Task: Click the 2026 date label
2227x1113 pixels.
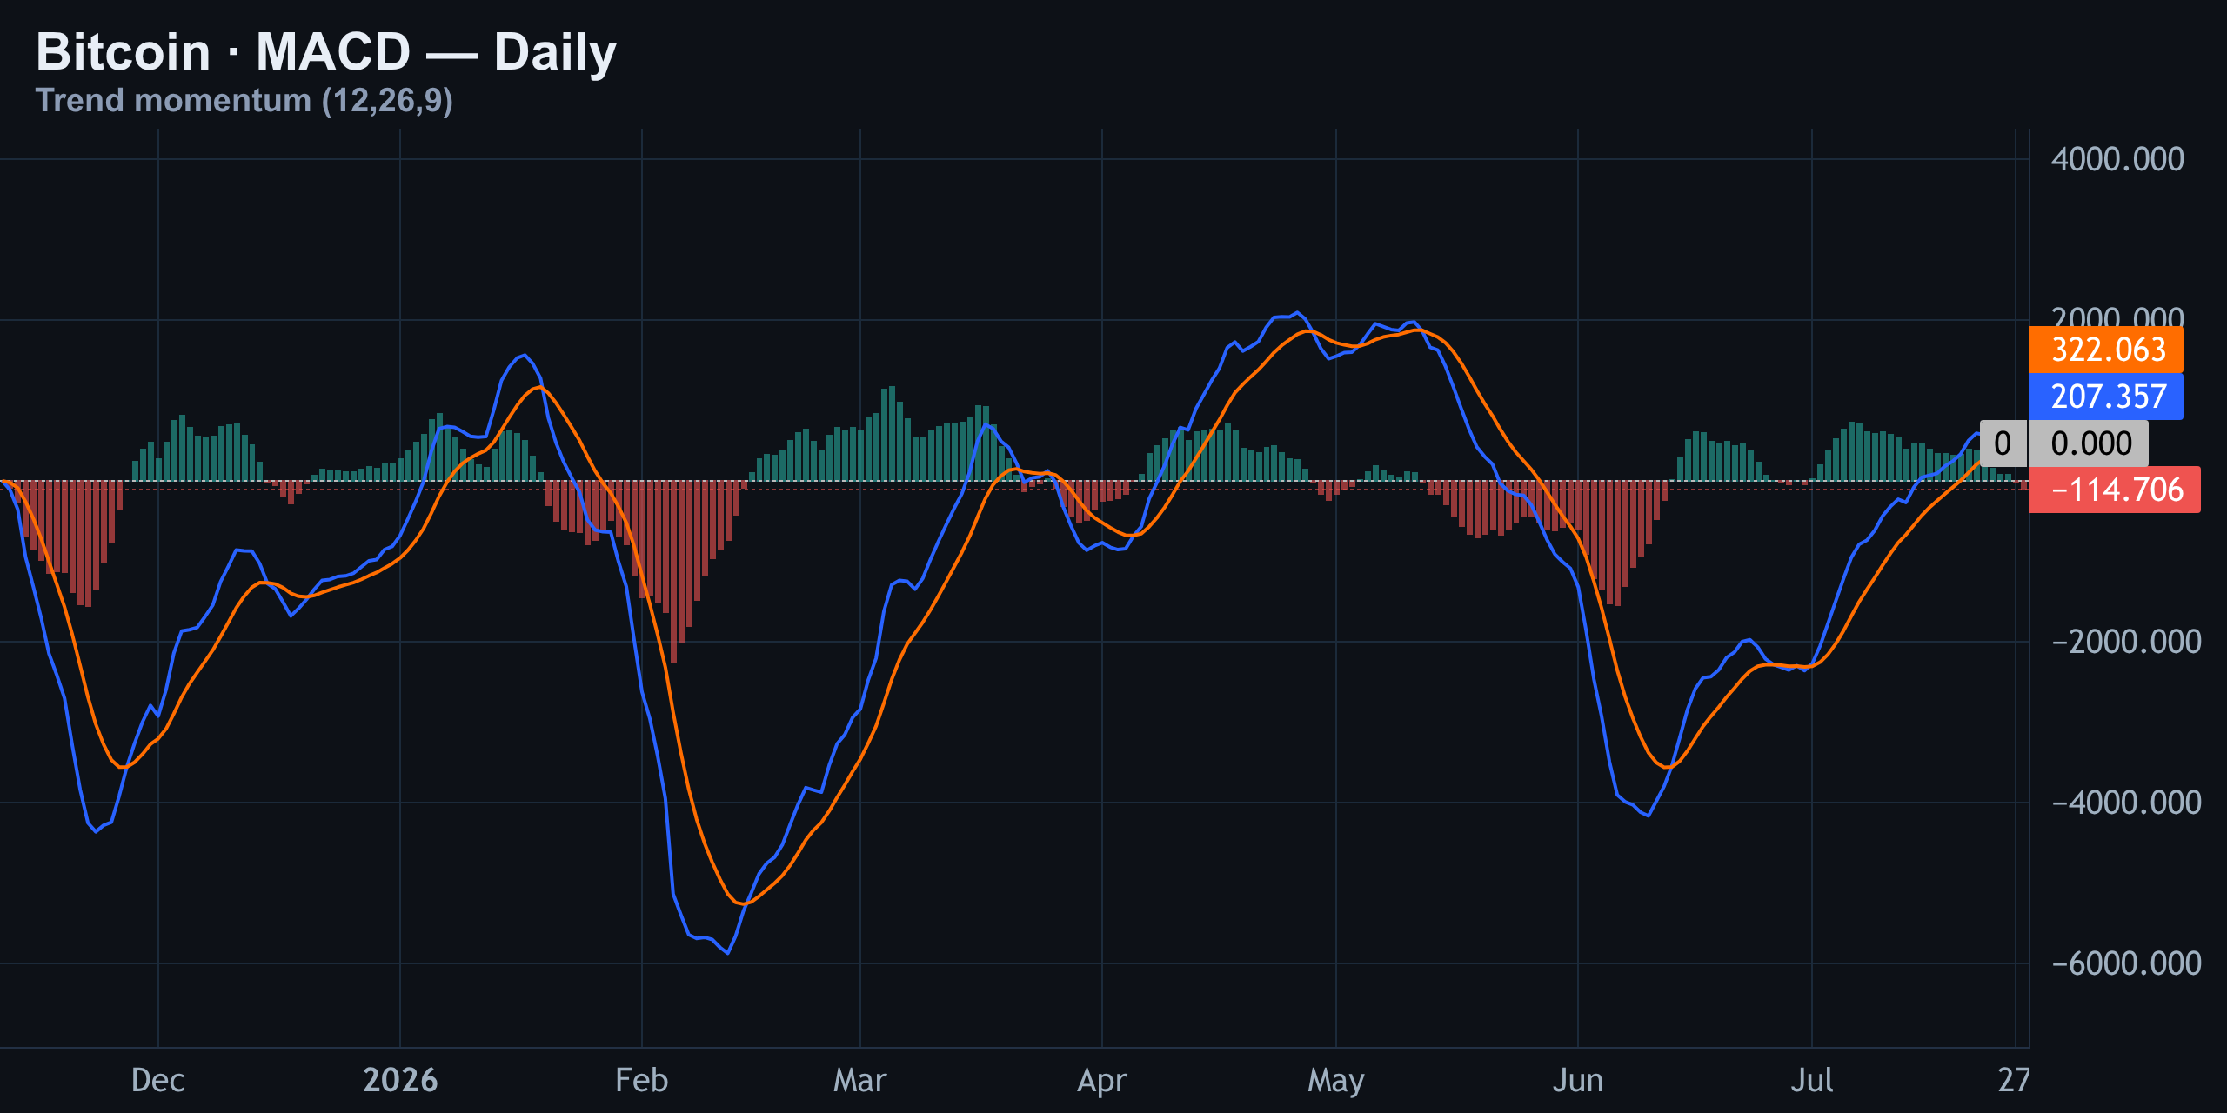Action: pyautogui.click(x=400, y=1080)
